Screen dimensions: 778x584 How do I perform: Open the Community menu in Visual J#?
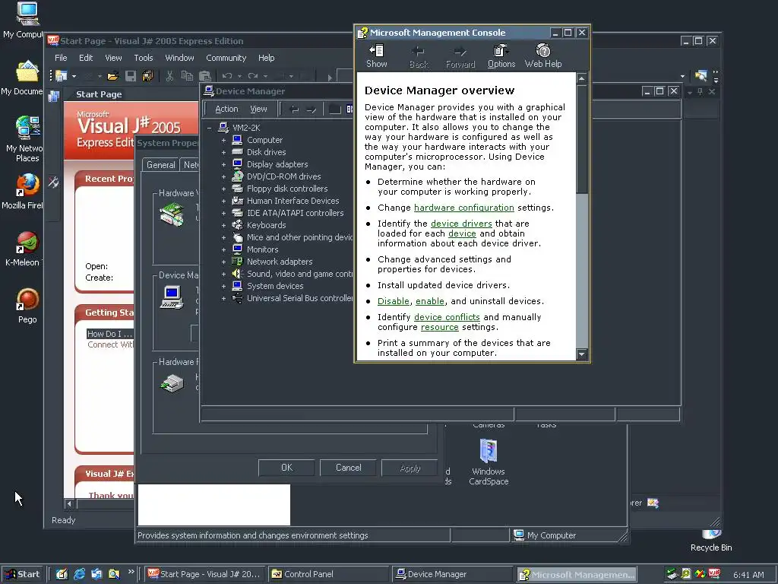[226, 58]
